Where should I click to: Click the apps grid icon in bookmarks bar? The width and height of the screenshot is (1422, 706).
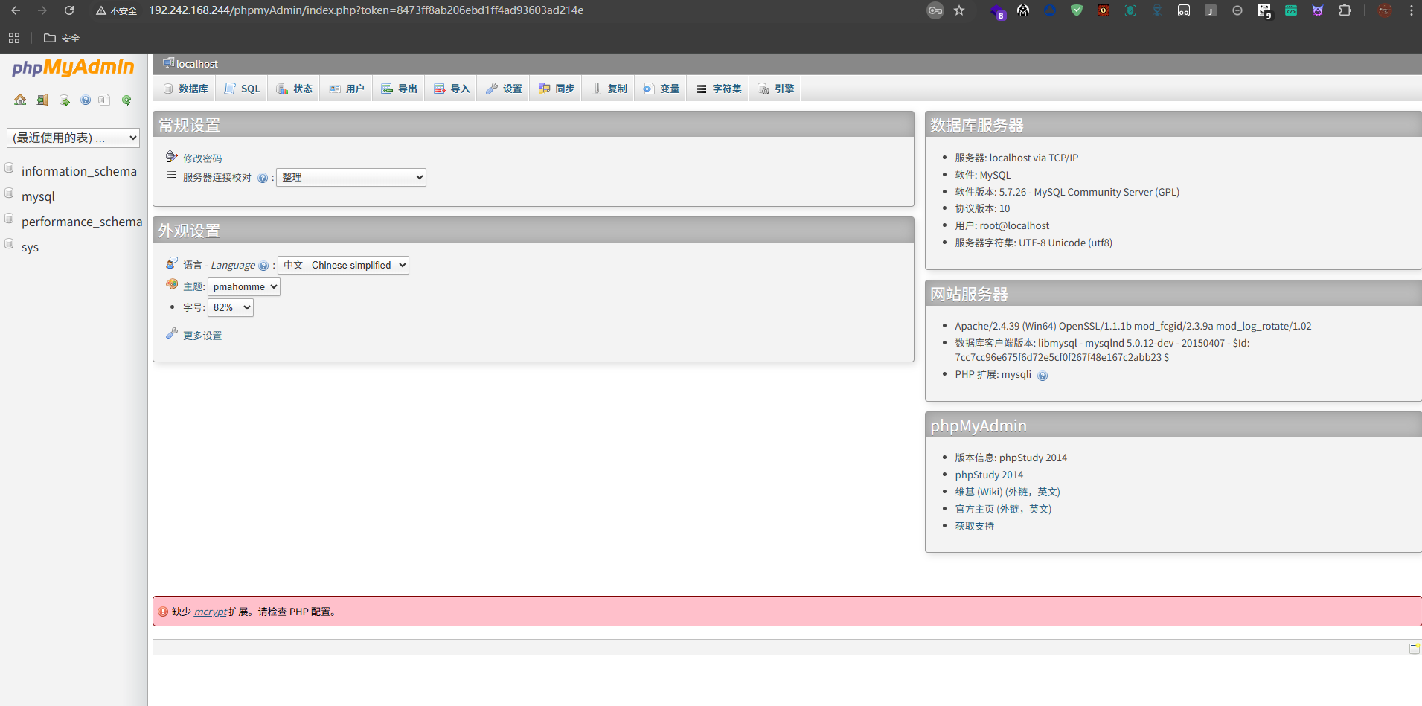click(x=14, y=38)
